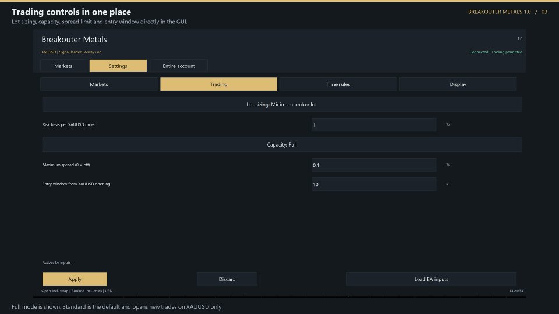
Task: Edit the Risk basis per XAUUSD order field
Action: click(374, 125)
